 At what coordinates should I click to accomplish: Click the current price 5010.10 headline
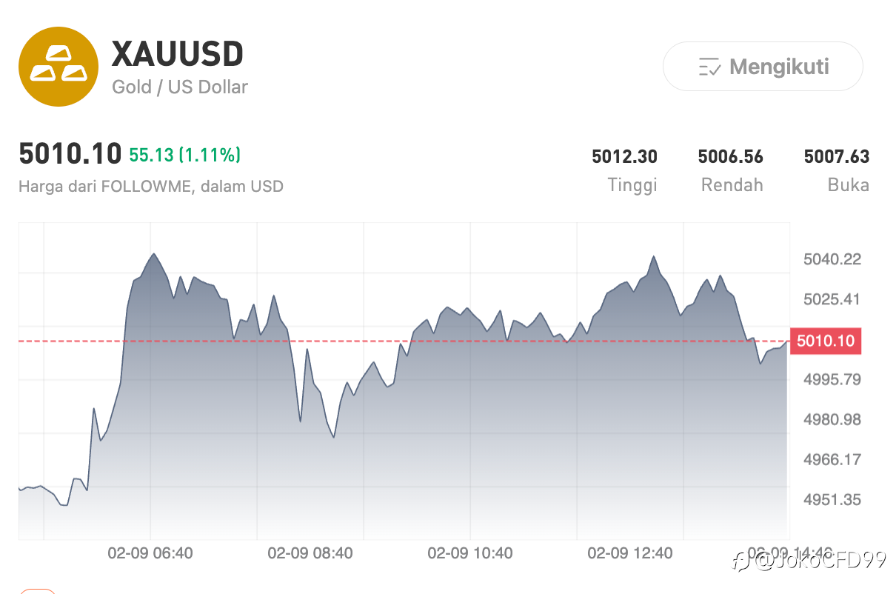[x=70, y=154]
